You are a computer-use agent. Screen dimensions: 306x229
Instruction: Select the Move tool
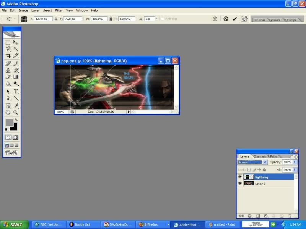pos(16,42)
